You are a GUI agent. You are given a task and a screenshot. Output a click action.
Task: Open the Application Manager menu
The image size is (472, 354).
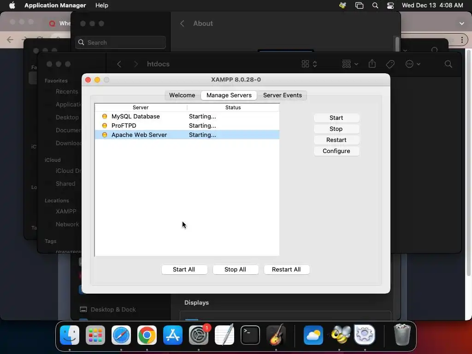pyautogui.click(x=55, y=6)
